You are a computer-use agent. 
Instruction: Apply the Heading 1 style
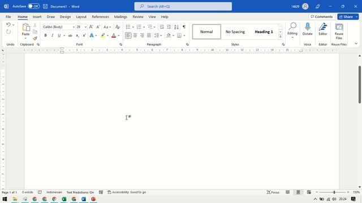tap(264, 32)
